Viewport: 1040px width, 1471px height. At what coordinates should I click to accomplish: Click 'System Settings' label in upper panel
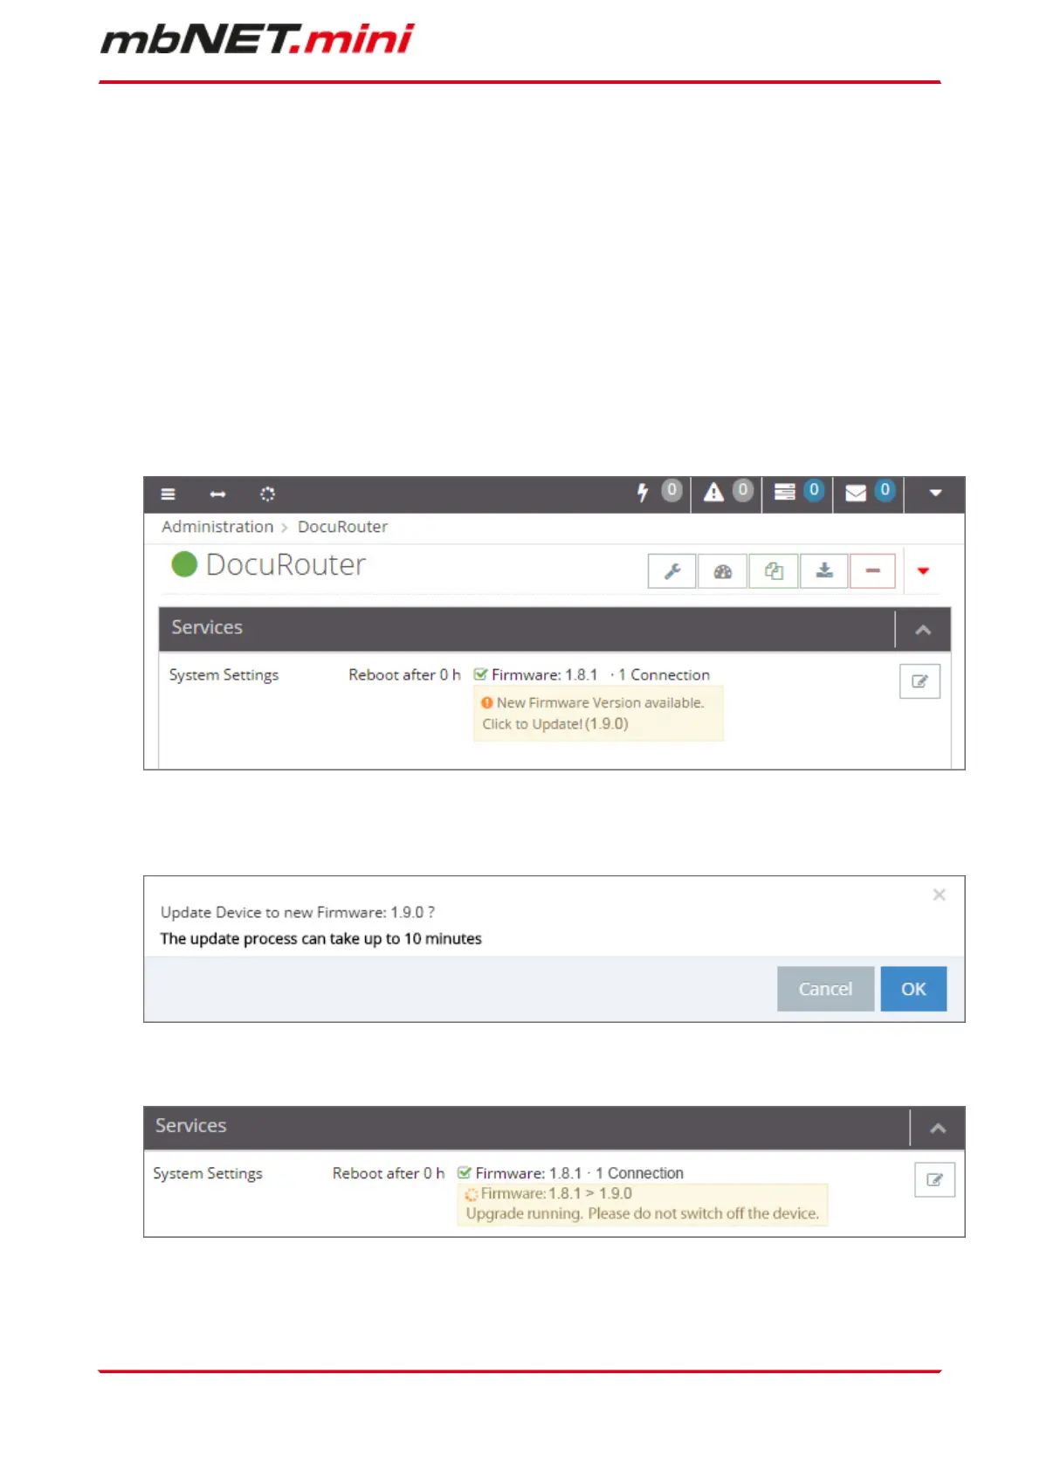(x=224, y=675)
